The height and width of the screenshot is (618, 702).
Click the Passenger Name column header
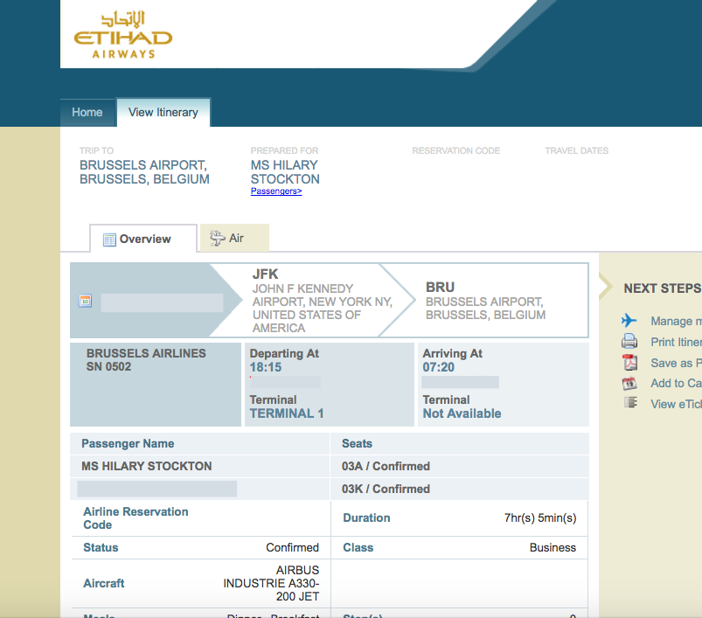[x=128, y=443]
